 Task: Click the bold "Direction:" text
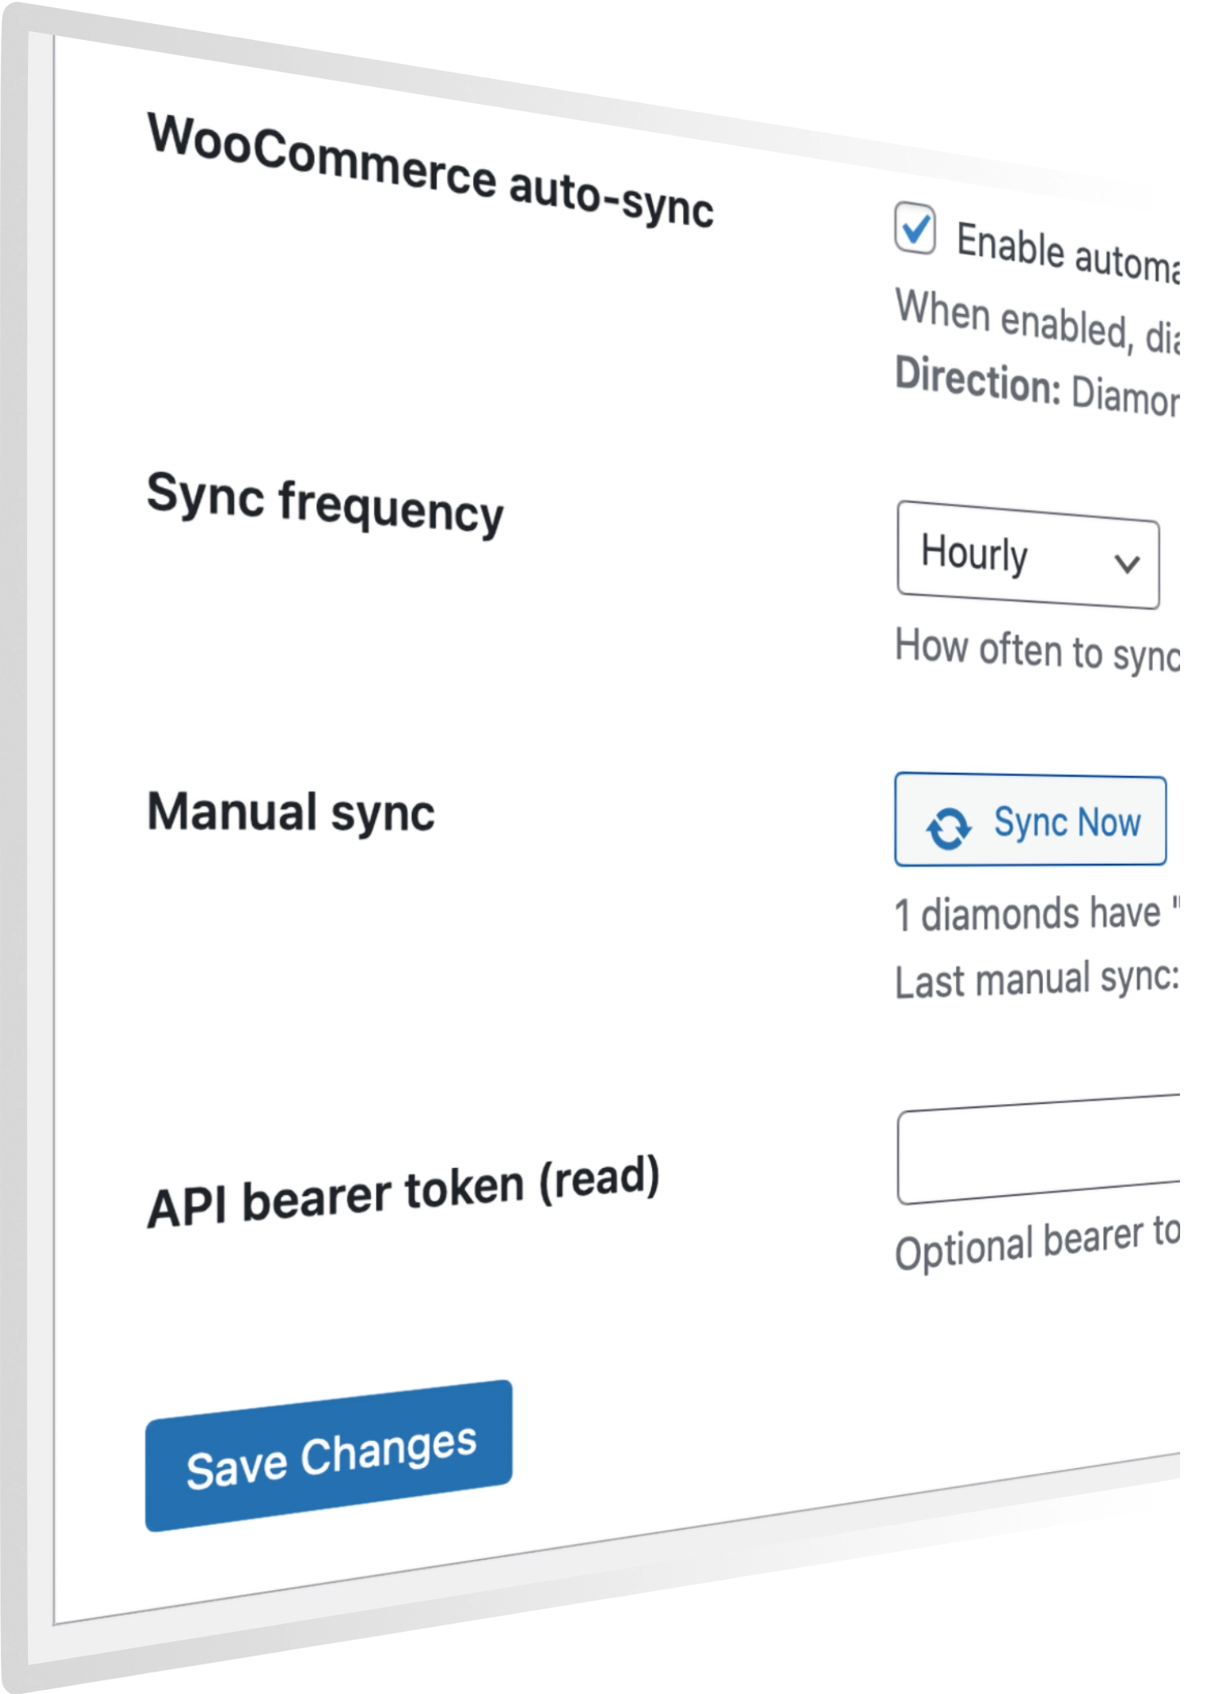pos(977,380)
